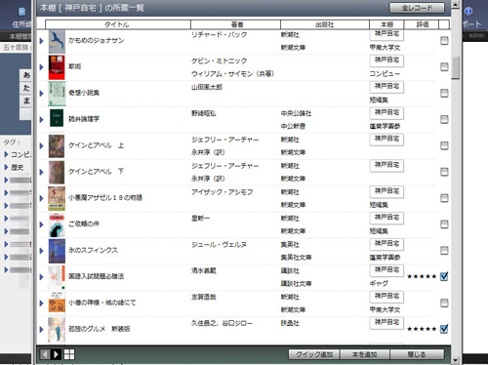
Task: Tick the checkbox for 小悪魔アザゼル18の物語
Action: [444, 198]
